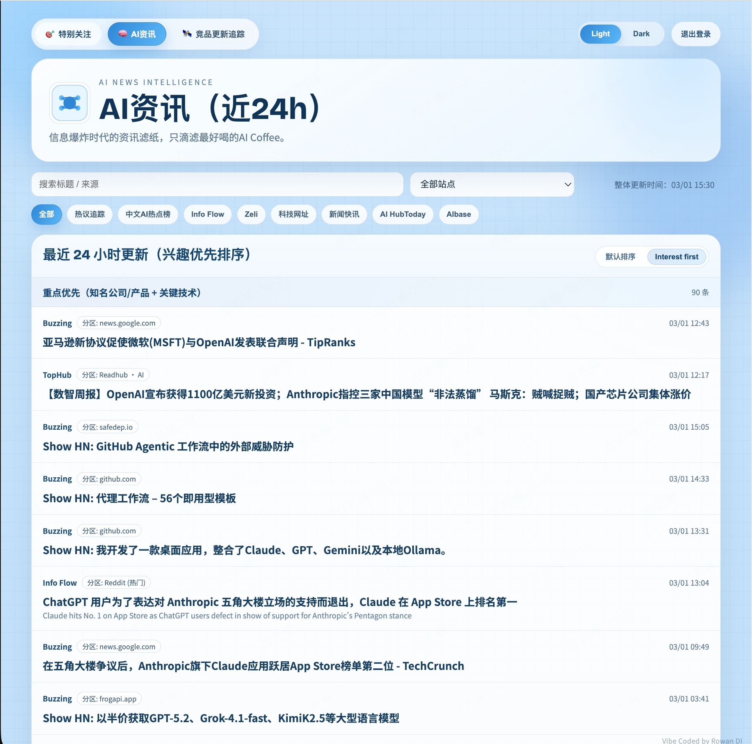
Task: Open the Claude App Store ranking article
Action: pyautogui.click(x=280, y=602)
